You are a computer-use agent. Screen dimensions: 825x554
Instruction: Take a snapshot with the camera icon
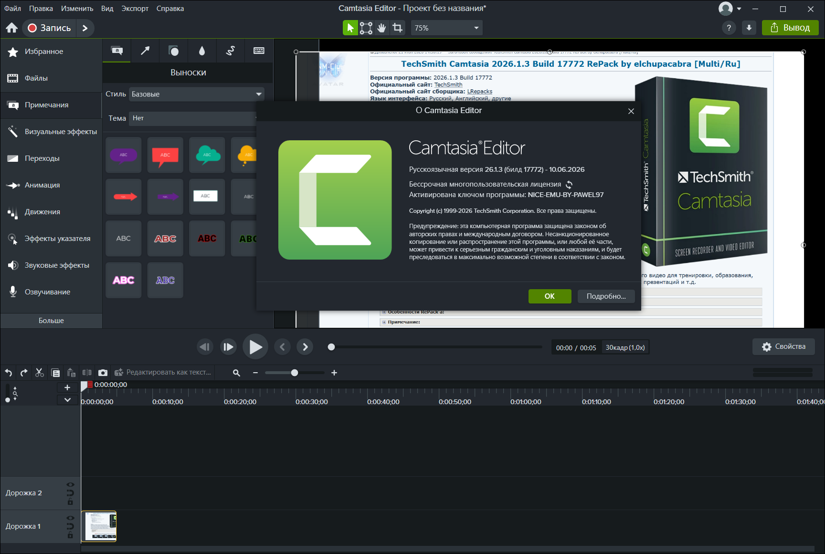coord(103,373)
